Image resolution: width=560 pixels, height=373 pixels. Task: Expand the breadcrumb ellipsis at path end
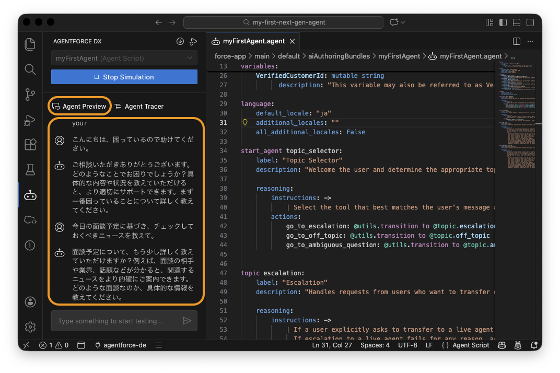[x=513, y=56]
